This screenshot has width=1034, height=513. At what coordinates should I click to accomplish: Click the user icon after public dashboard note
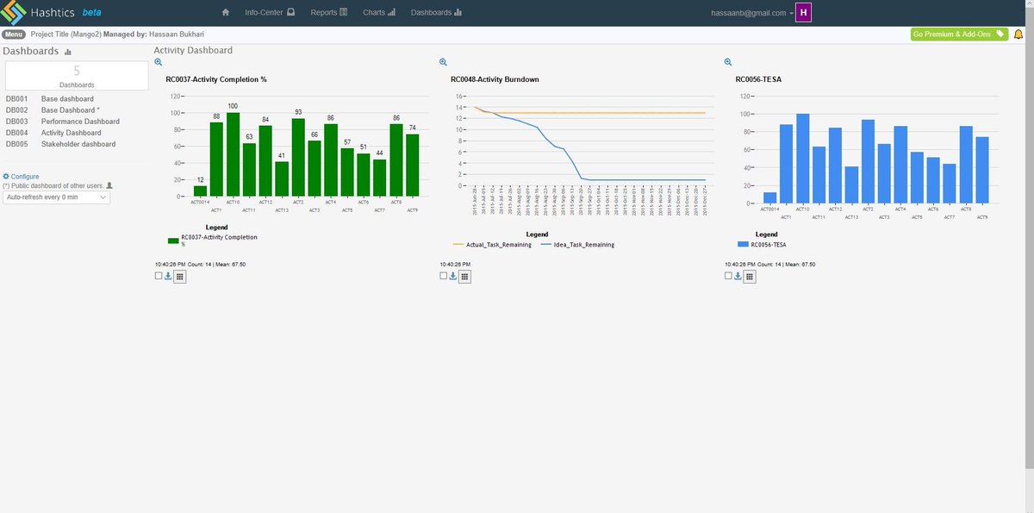(109, 185)
